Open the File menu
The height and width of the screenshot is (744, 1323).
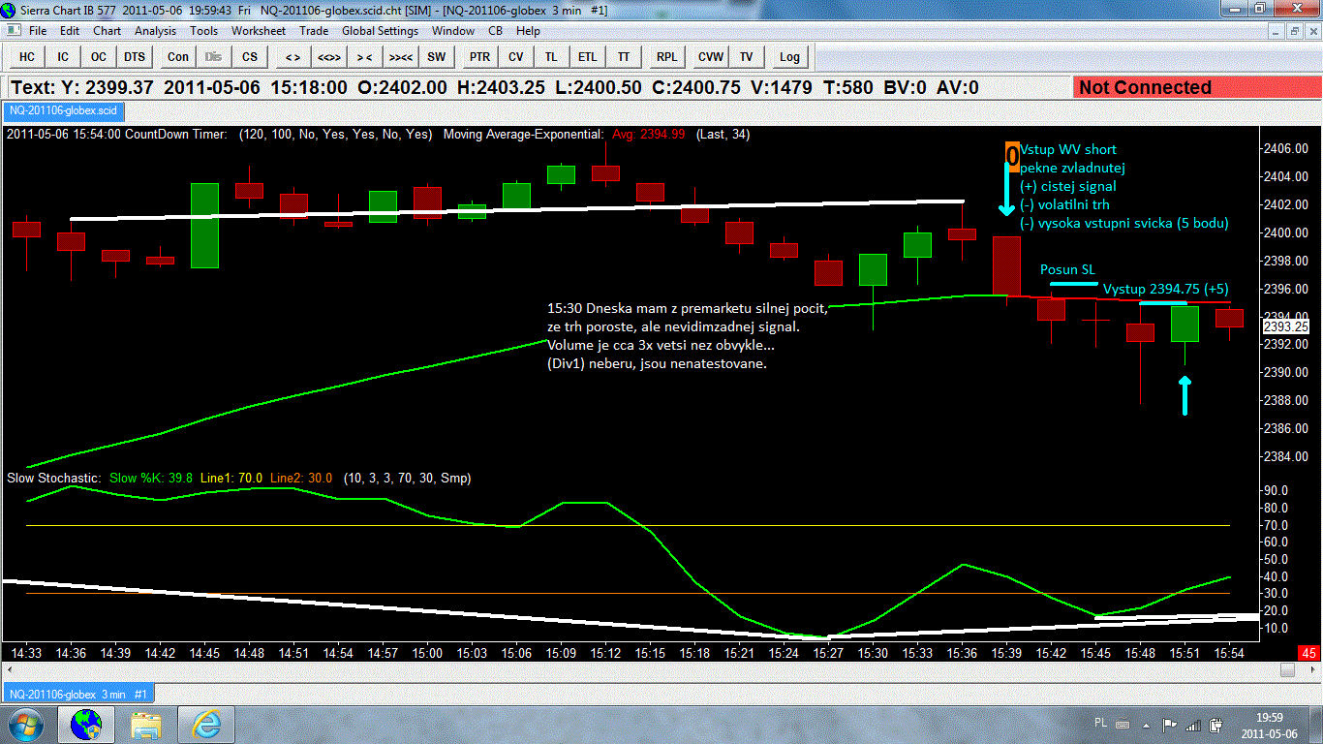[x=38, y=31]
